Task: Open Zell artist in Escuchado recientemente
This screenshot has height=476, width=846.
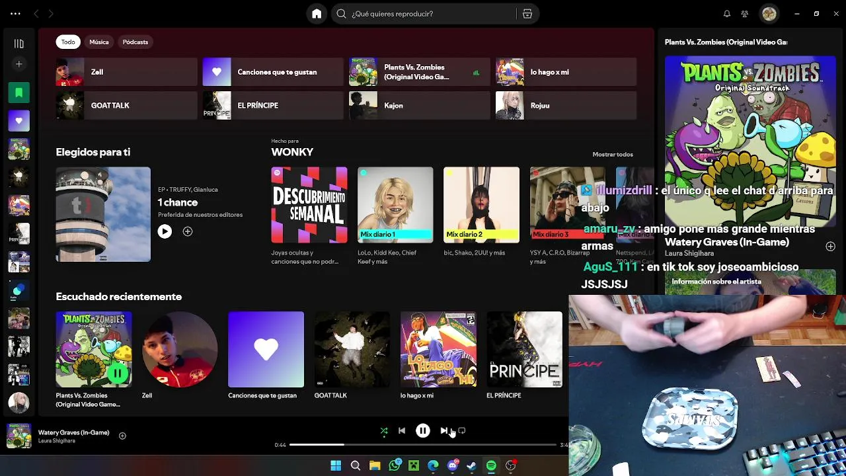Action: click(180, 356)
